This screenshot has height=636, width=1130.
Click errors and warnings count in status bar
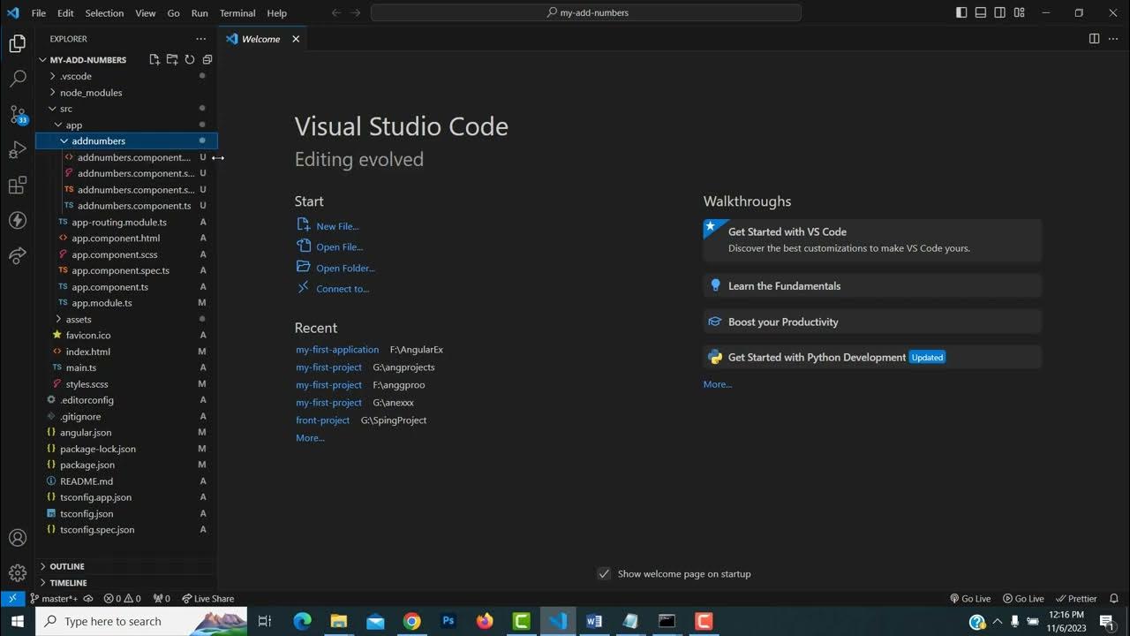(x=122, y=598)
